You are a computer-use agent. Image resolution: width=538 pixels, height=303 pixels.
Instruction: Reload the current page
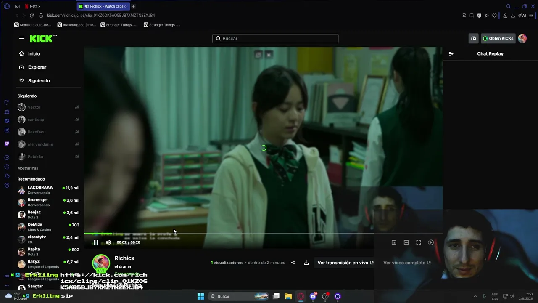tap(32, 16)
